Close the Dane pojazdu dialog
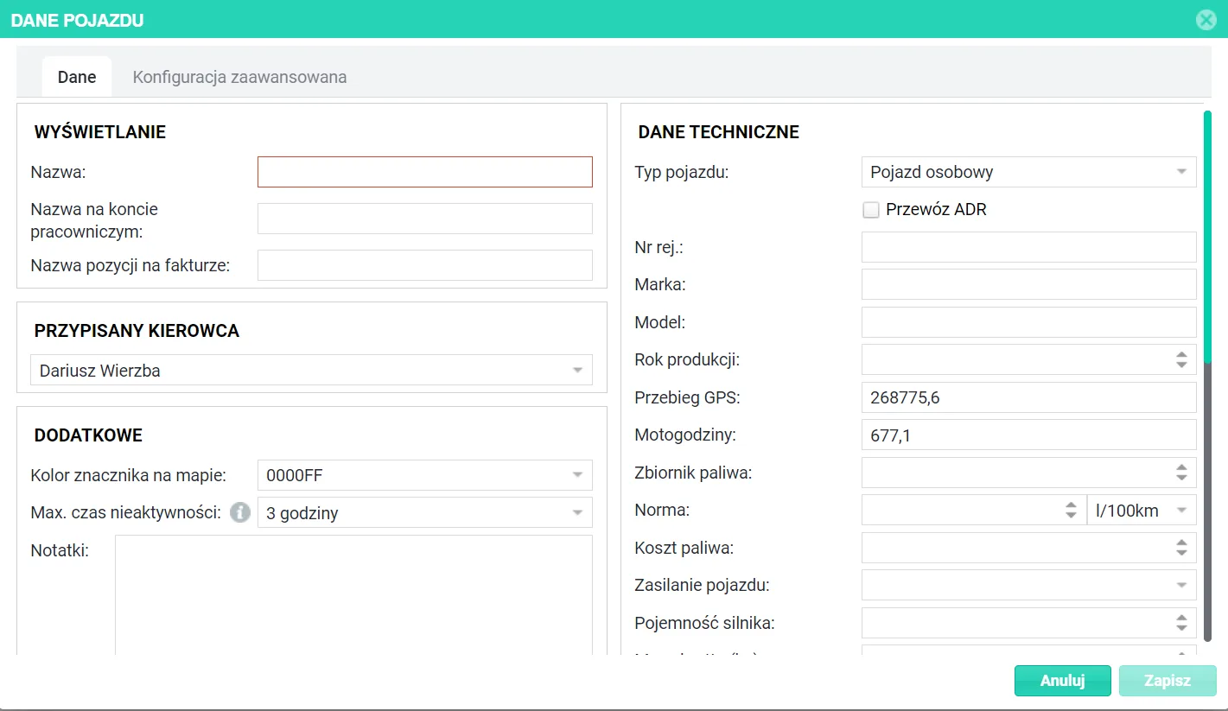This screenshot has height=711, width=1228. 1206,20
